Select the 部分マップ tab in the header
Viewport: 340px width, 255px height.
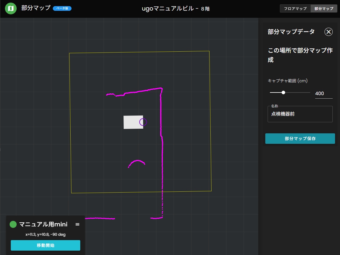324,8
